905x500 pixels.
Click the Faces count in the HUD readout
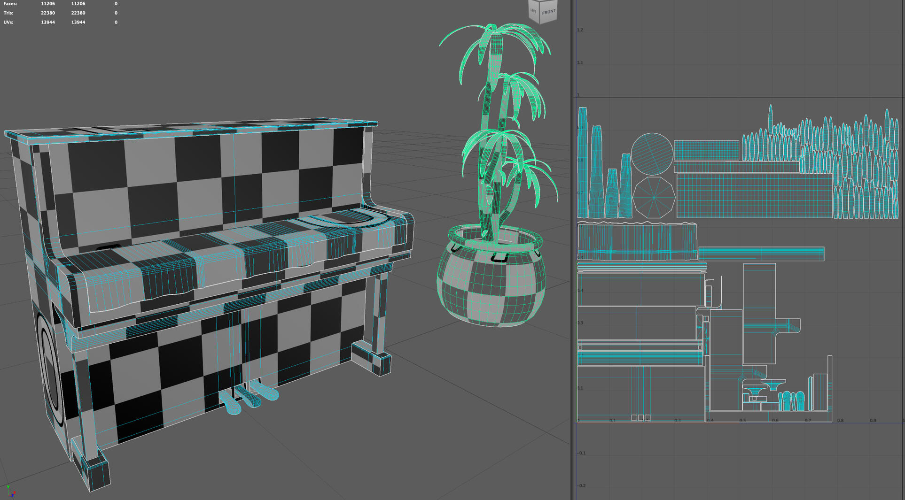pos(47,3)
